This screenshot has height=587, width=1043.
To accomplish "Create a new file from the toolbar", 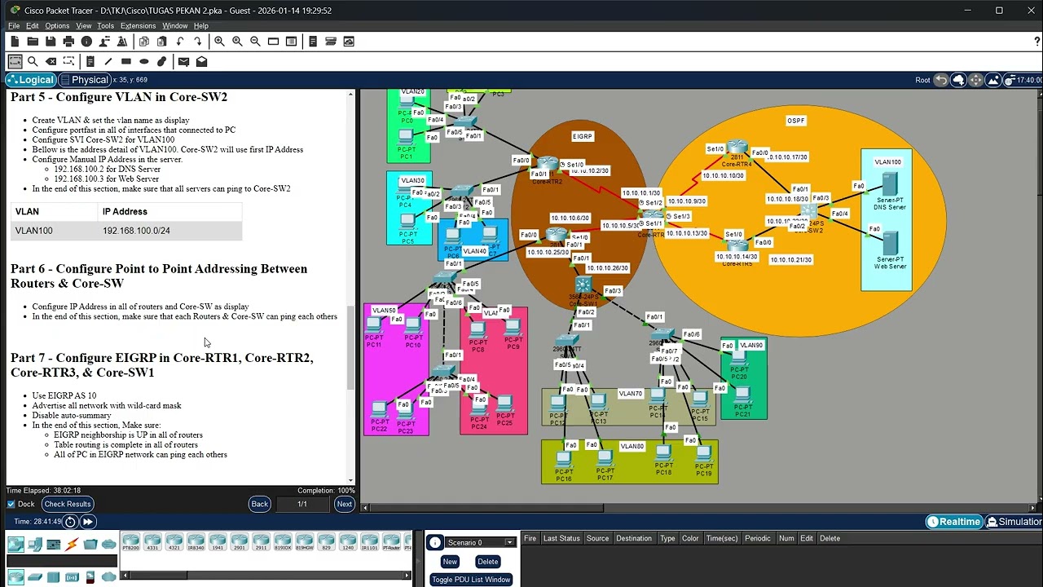I will pos(15,42).
